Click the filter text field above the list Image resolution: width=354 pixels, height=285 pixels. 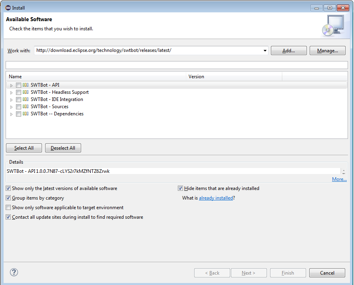click(x=177, y=65)
